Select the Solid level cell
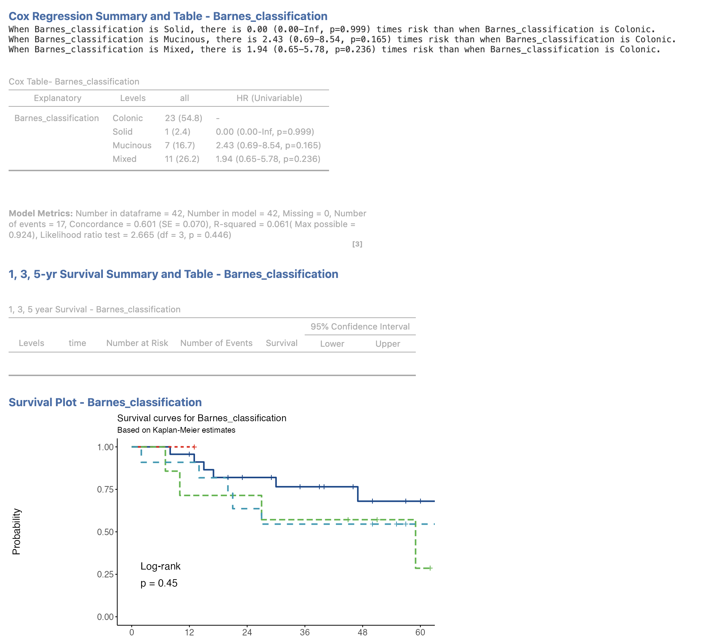Viewport: 704px width, 639px height. (123, 132)
